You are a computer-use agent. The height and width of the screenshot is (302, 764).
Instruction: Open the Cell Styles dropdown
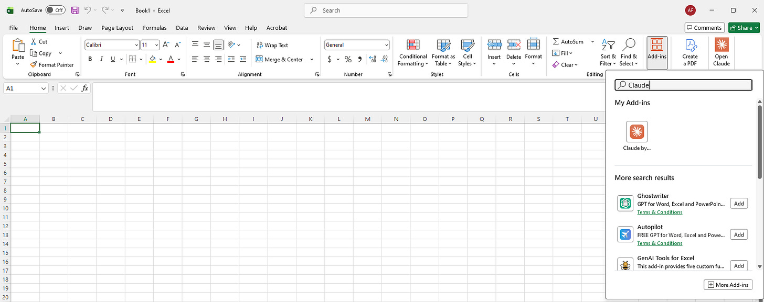point(467,52)
